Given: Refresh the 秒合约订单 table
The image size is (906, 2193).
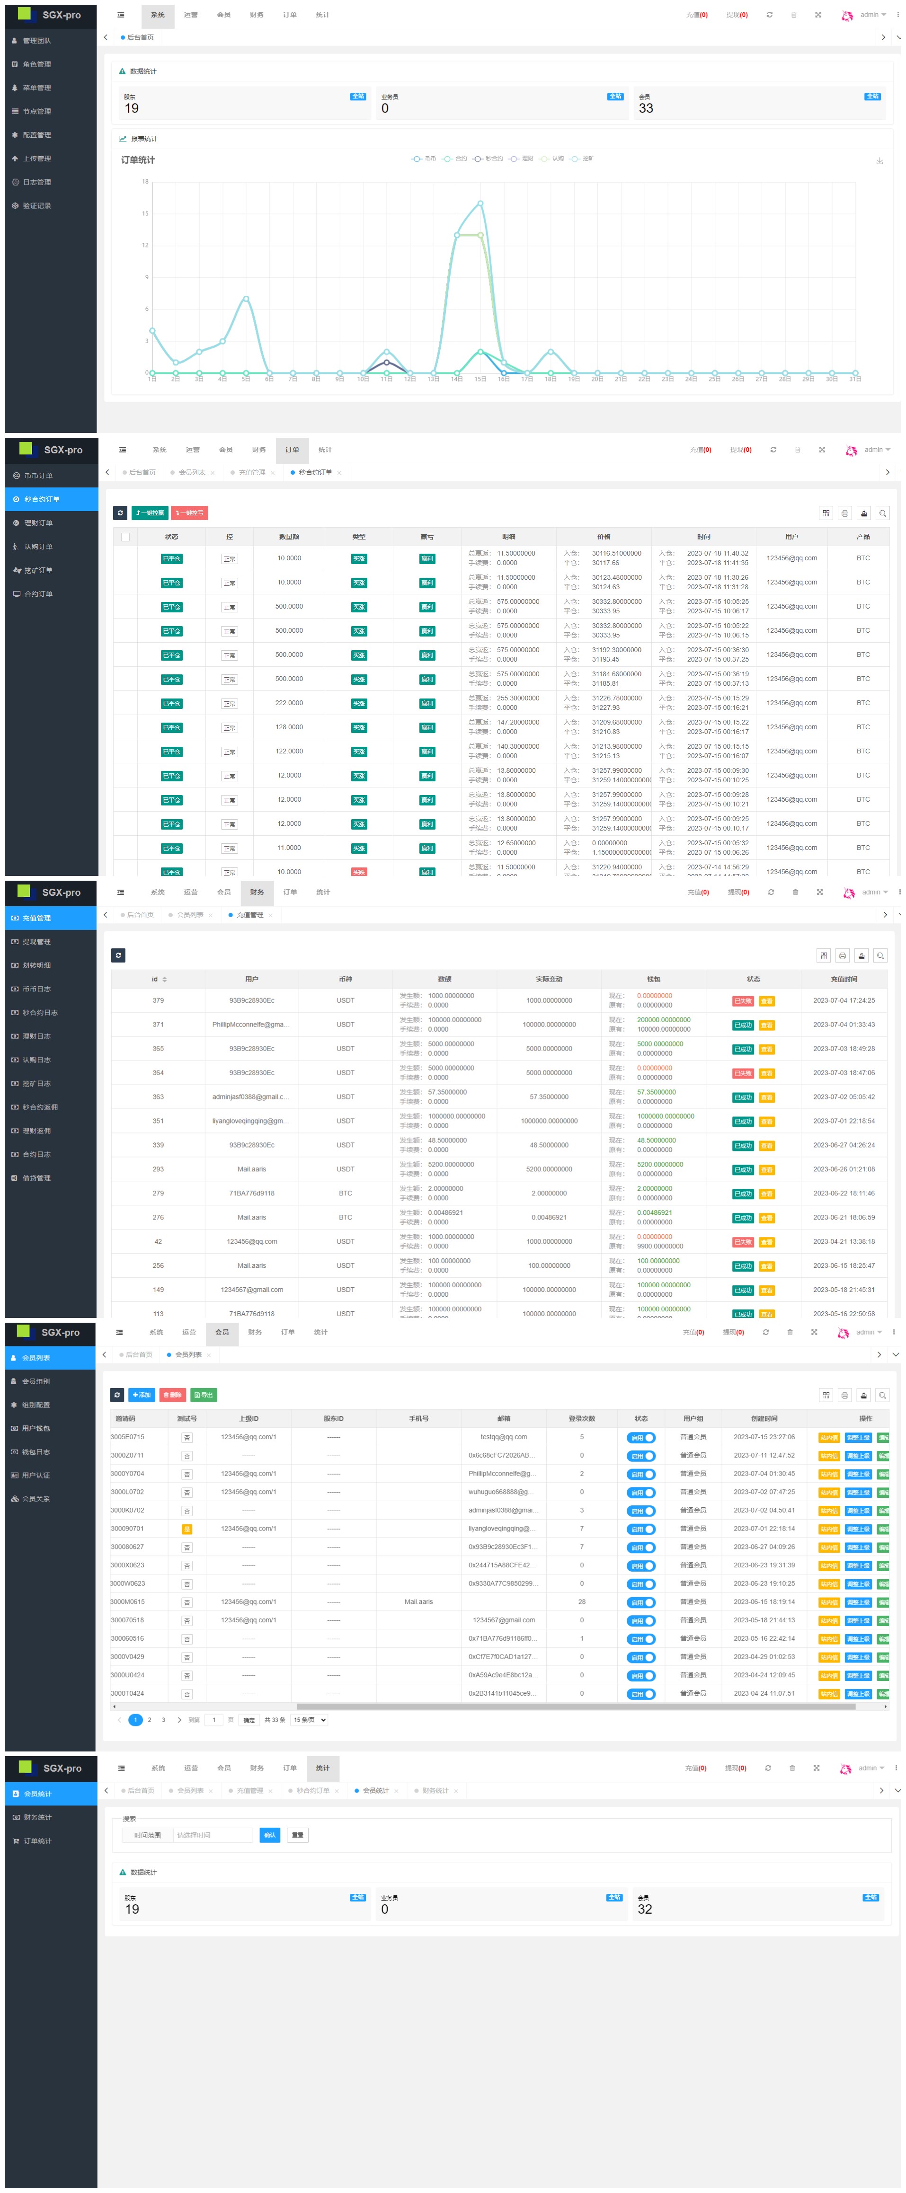Looking at the screenshot, I should (x=120, y=513).
